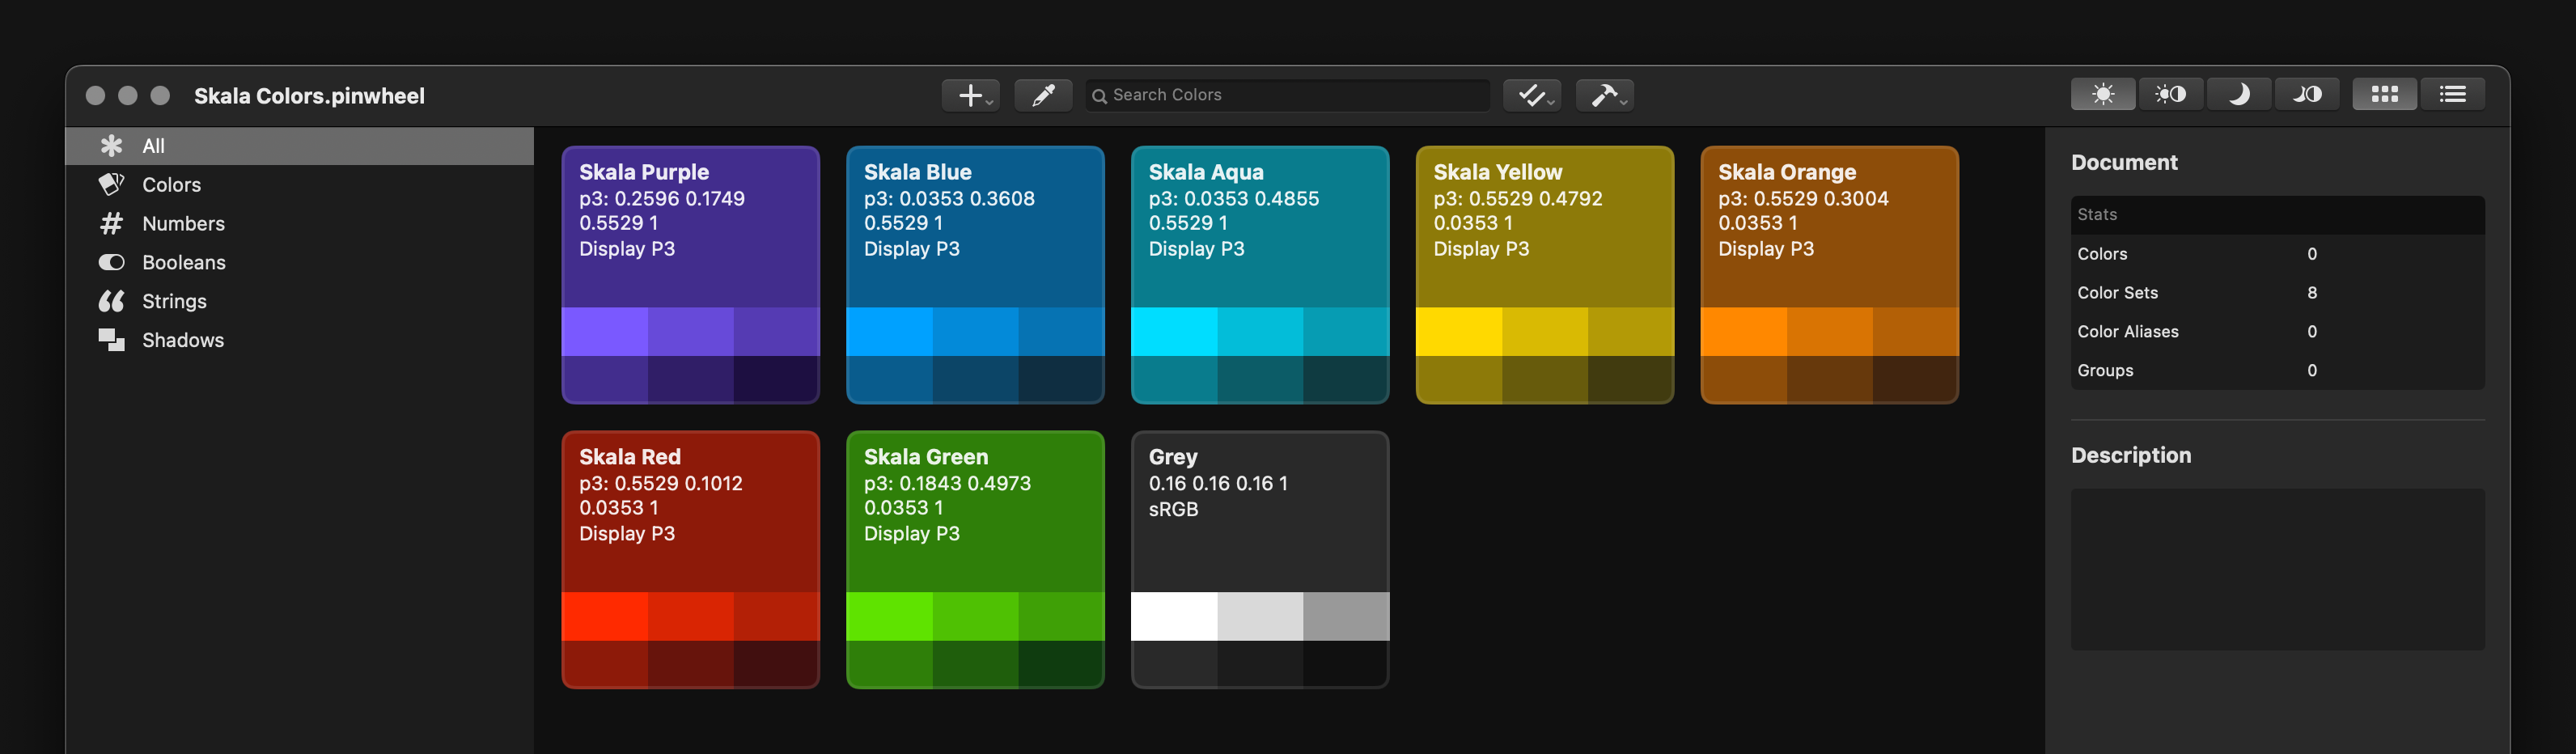The height and width of the screenshot is (754, 2576).
Task: Select the Skala Yellow color set card
Action: tap(1545, 275)
